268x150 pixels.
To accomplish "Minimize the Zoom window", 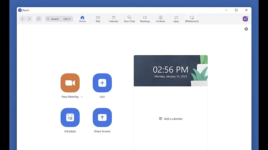I will (226, 10).
